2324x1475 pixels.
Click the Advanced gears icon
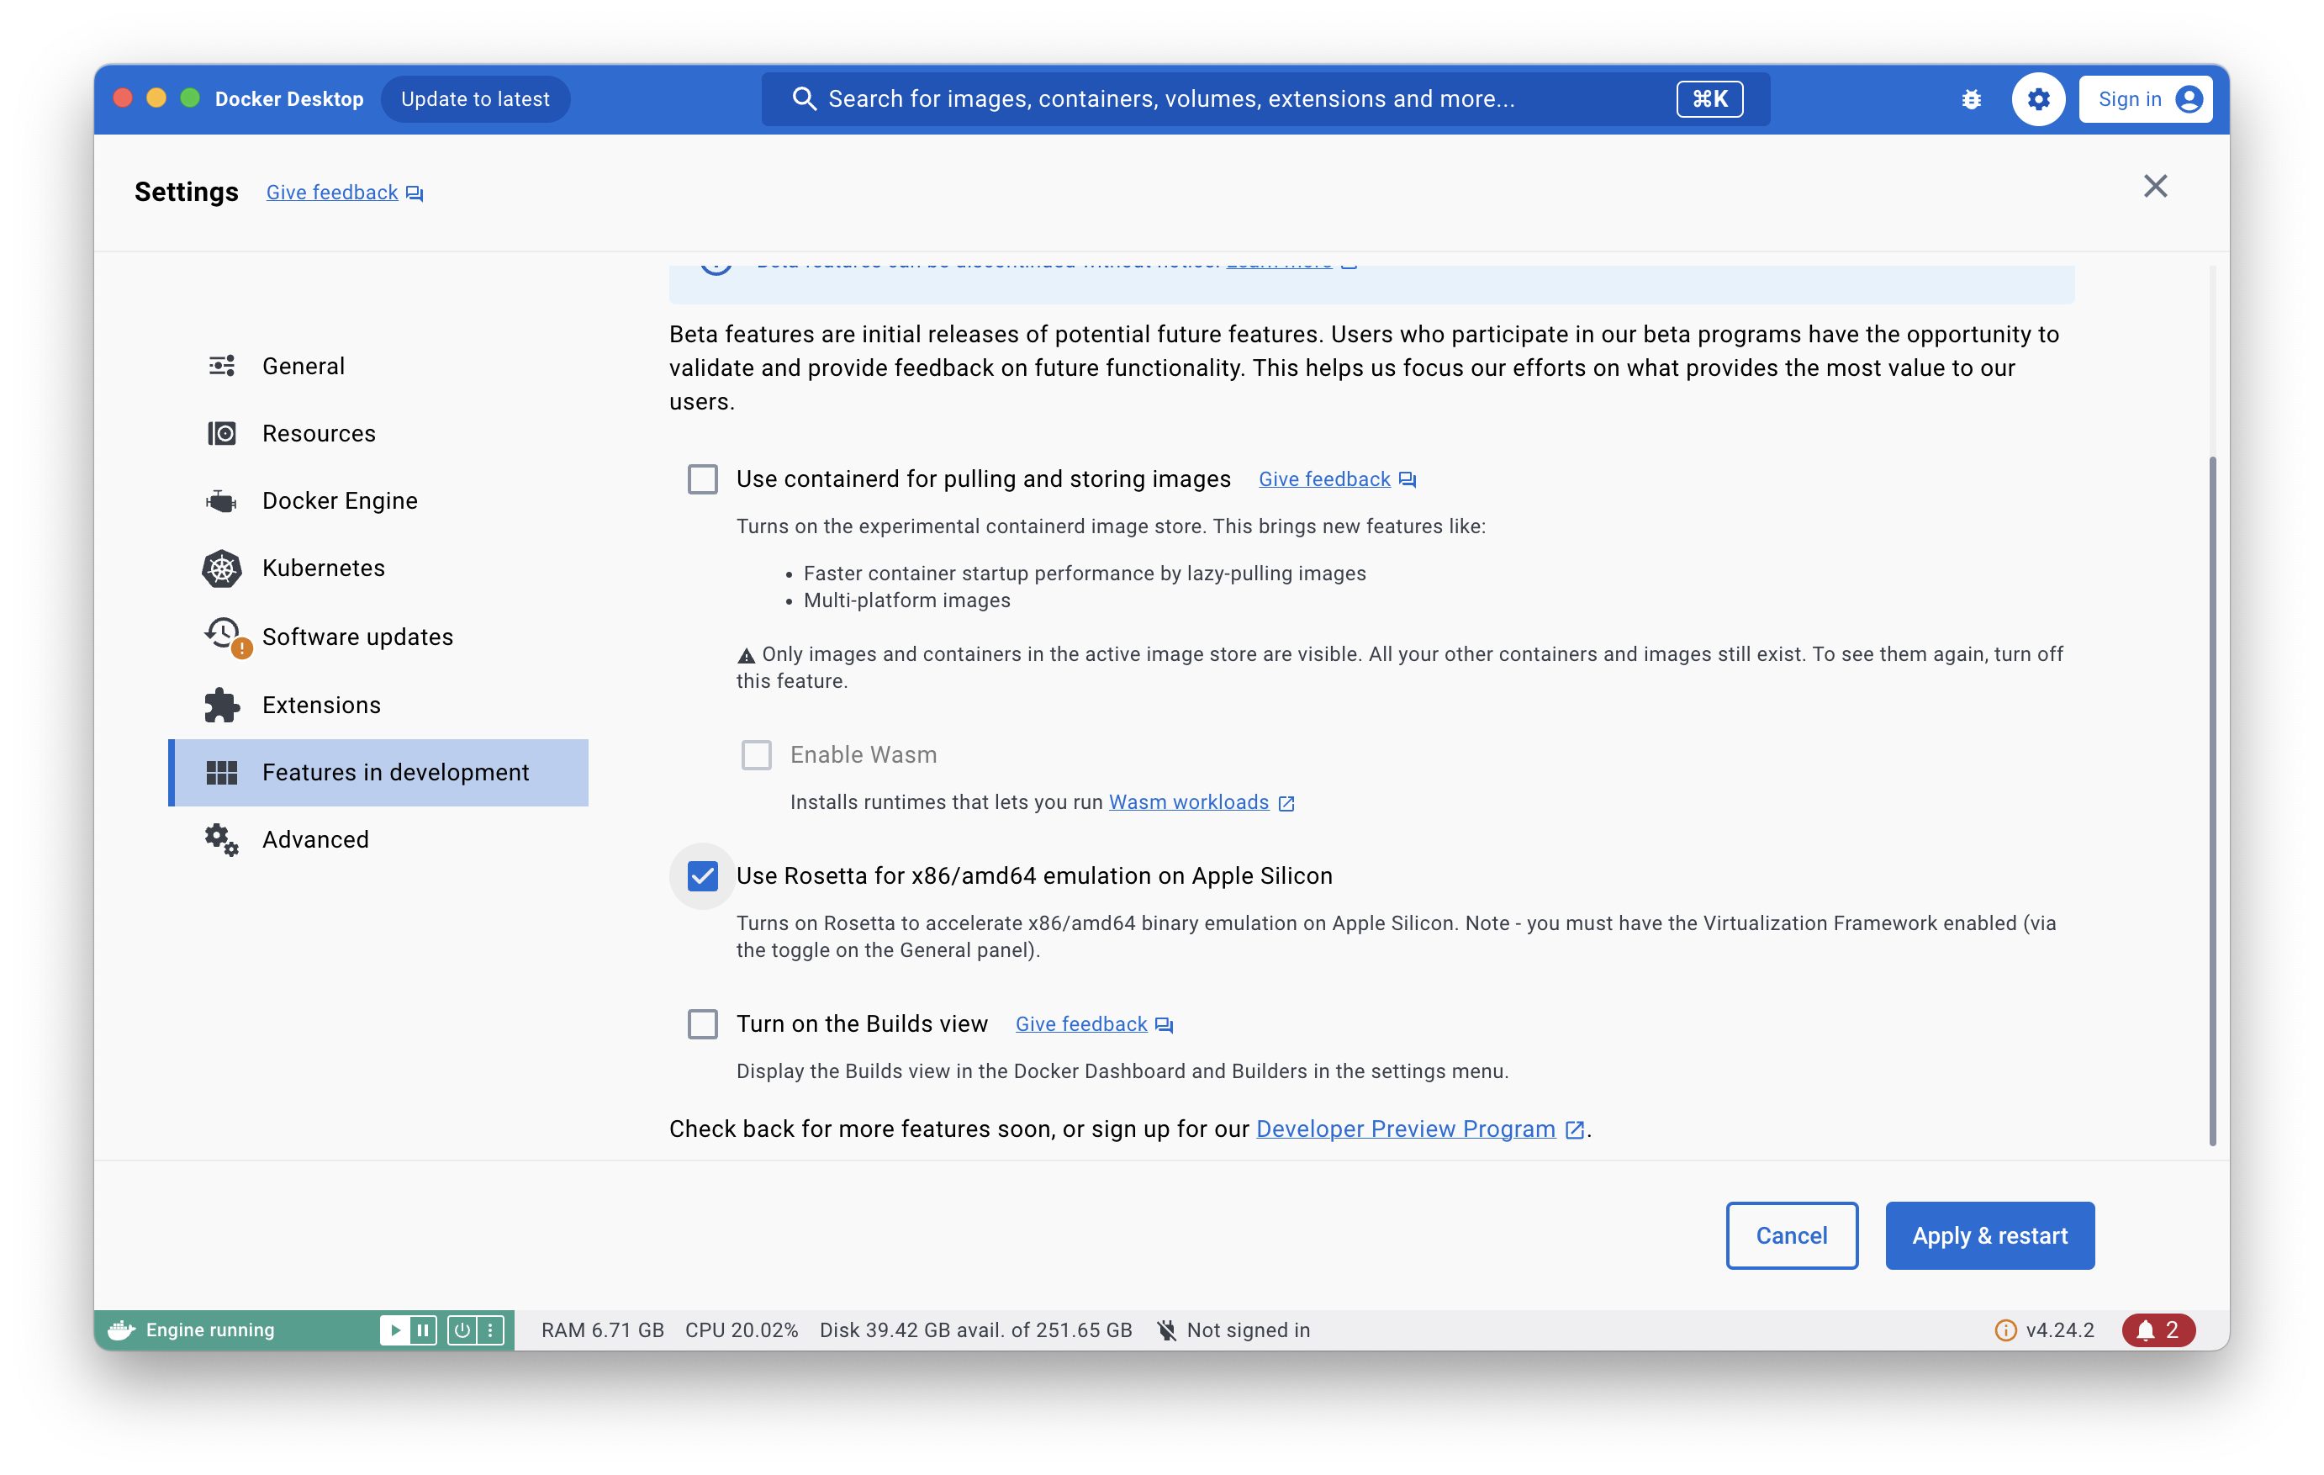222,840
